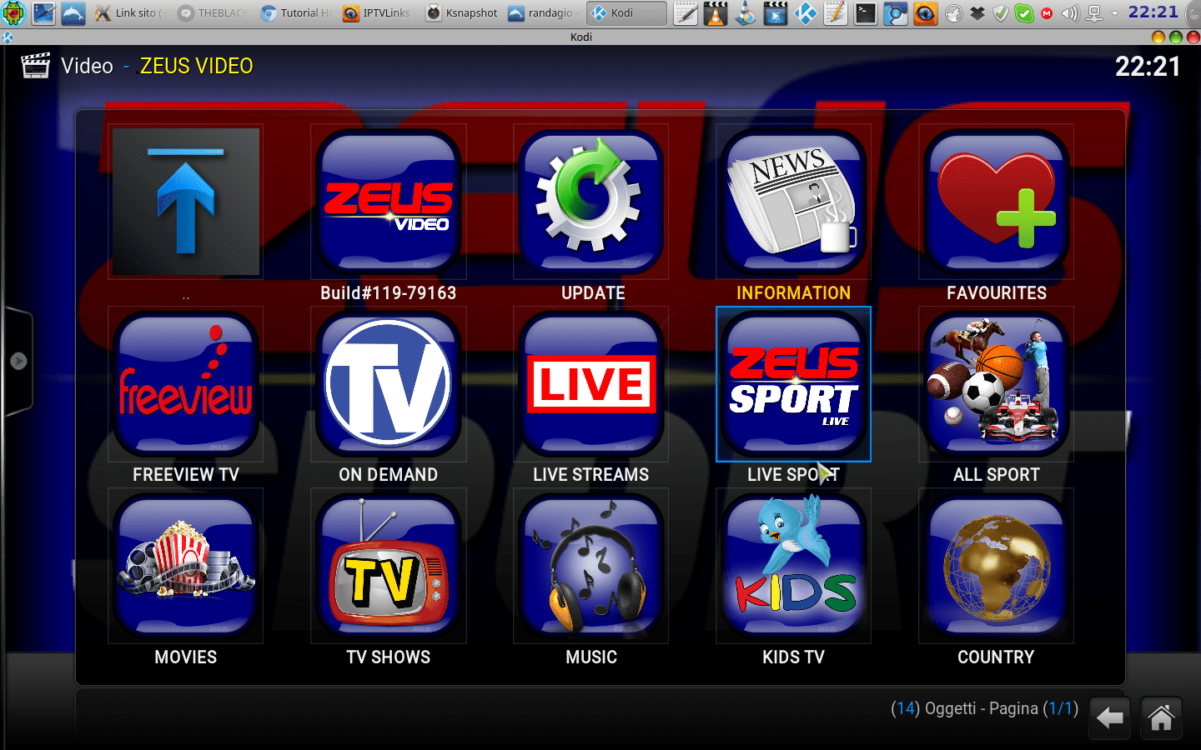This screenshot has width=1201, height=750.
Task: Launch FREEVIEW TV tile
Action: pyautogui.click(x=186, y=384)
